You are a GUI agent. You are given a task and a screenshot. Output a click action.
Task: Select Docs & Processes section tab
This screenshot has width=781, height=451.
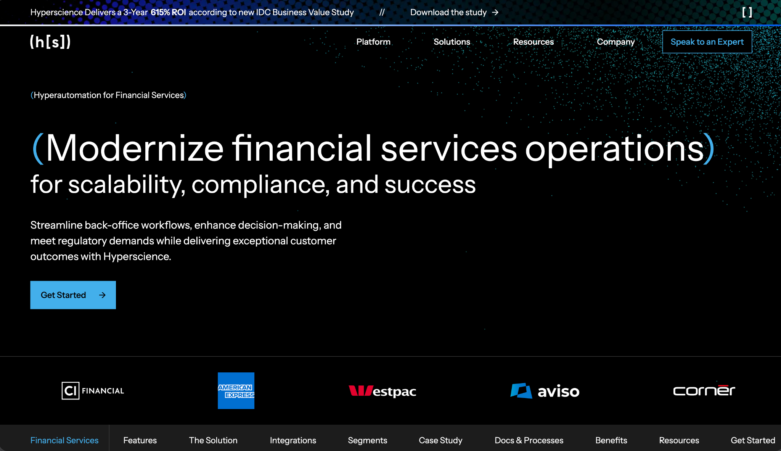pyautogui.click(x=529, y=440)
